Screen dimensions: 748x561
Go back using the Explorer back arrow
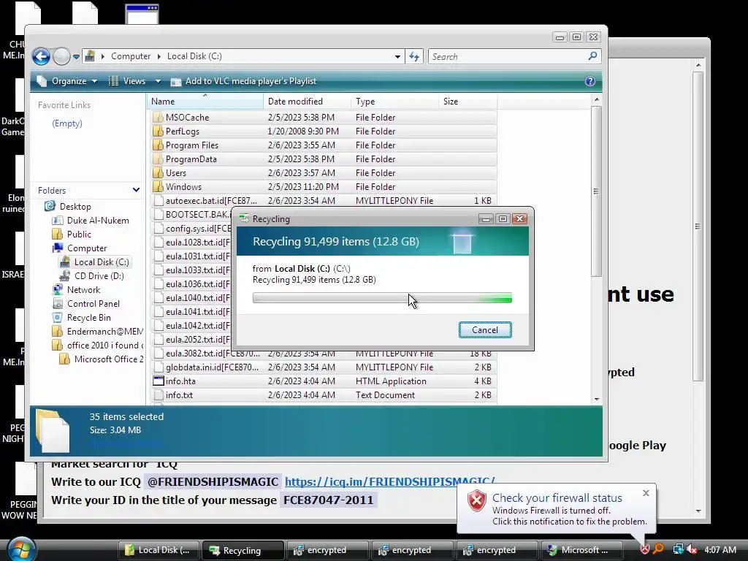coord(41,56)
